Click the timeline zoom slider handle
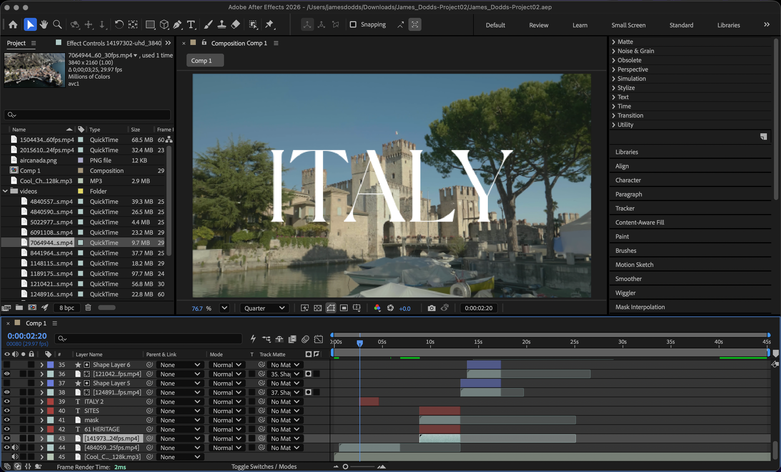Screen dimensions: 781x472 tap(345, 467)
